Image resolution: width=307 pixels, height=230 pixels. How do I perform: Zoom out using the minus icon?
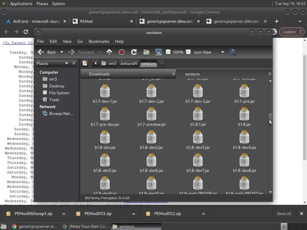[x=168, y=52]
